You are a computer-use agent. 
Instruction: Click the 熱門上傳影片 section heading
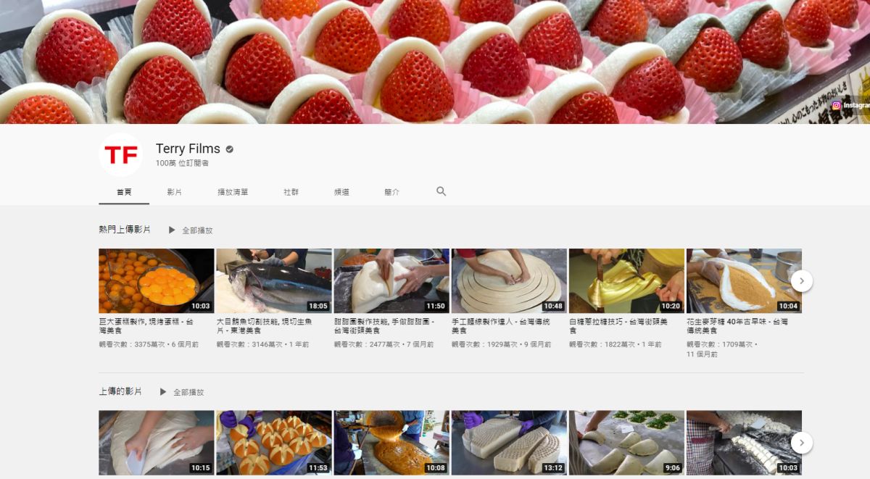coord(125,230)
